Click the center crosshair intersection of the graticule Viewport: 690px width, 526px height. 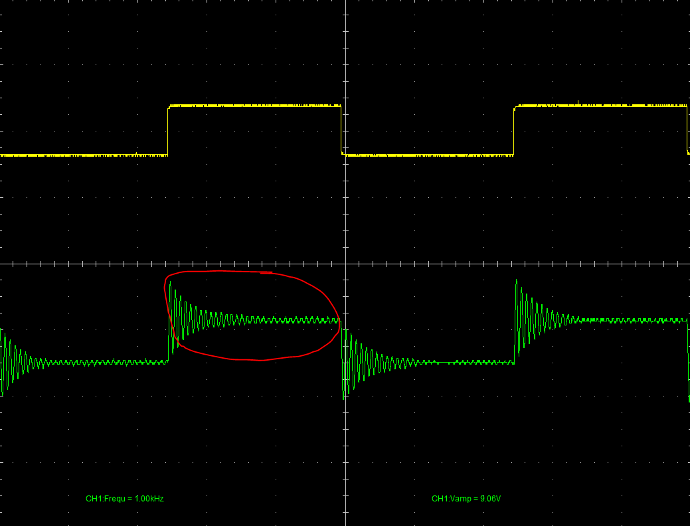point(346,263)
